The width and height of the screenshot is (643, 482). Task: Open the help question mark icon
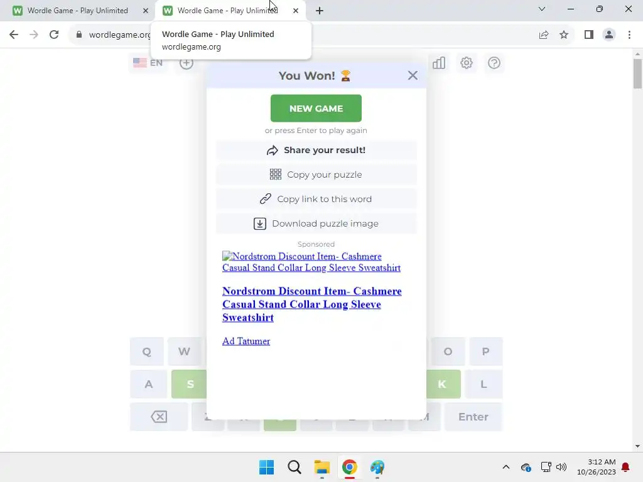tap(494, 63)
